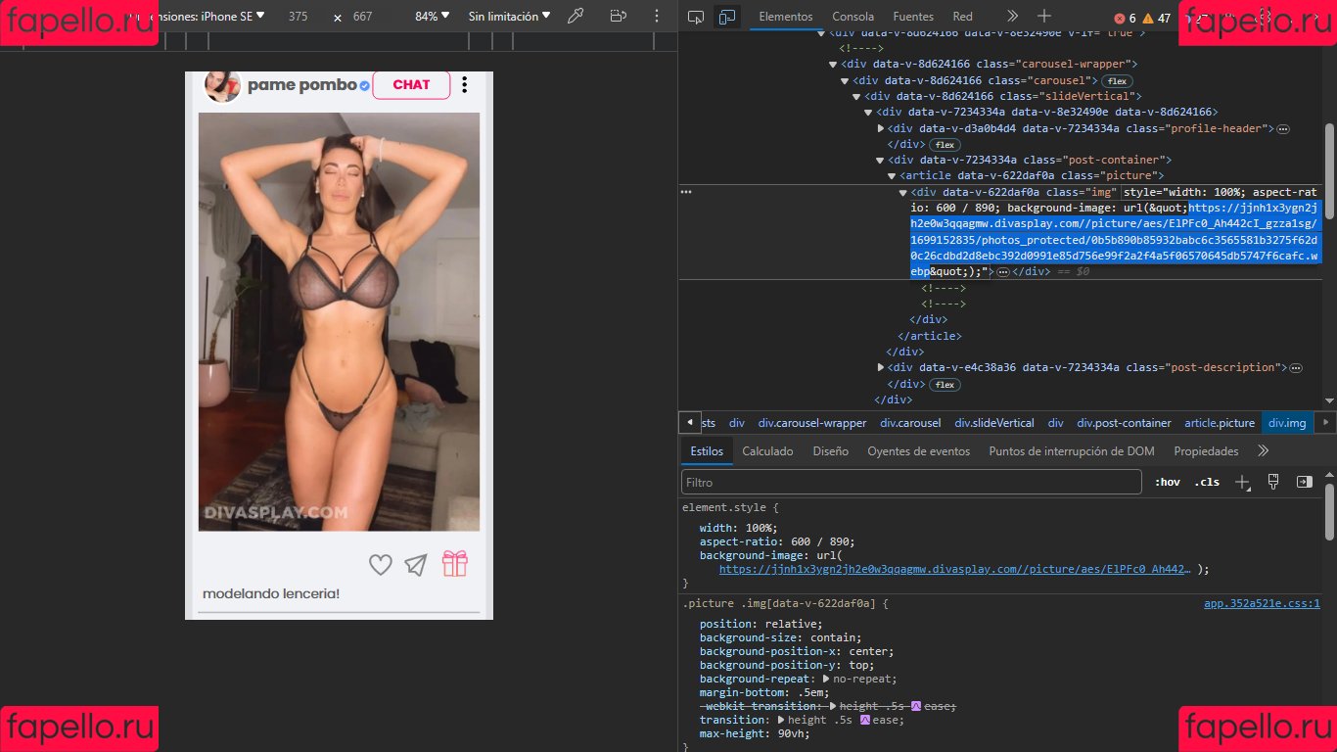This screenshot has height=752, width=1337.
Task: Click the gift icon below the photo
Action: (454, 564)
